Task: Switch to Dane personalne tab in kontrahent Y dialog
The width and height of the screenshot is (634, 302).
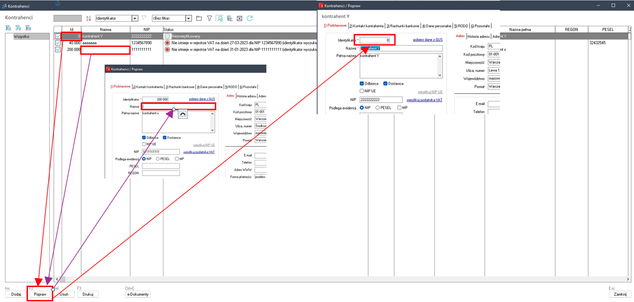Action: coord(436,26)
